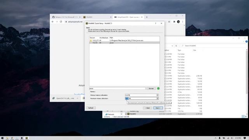Reload the page in the browser
This screenshot has height=140, width=249.
tap(61, 22)
